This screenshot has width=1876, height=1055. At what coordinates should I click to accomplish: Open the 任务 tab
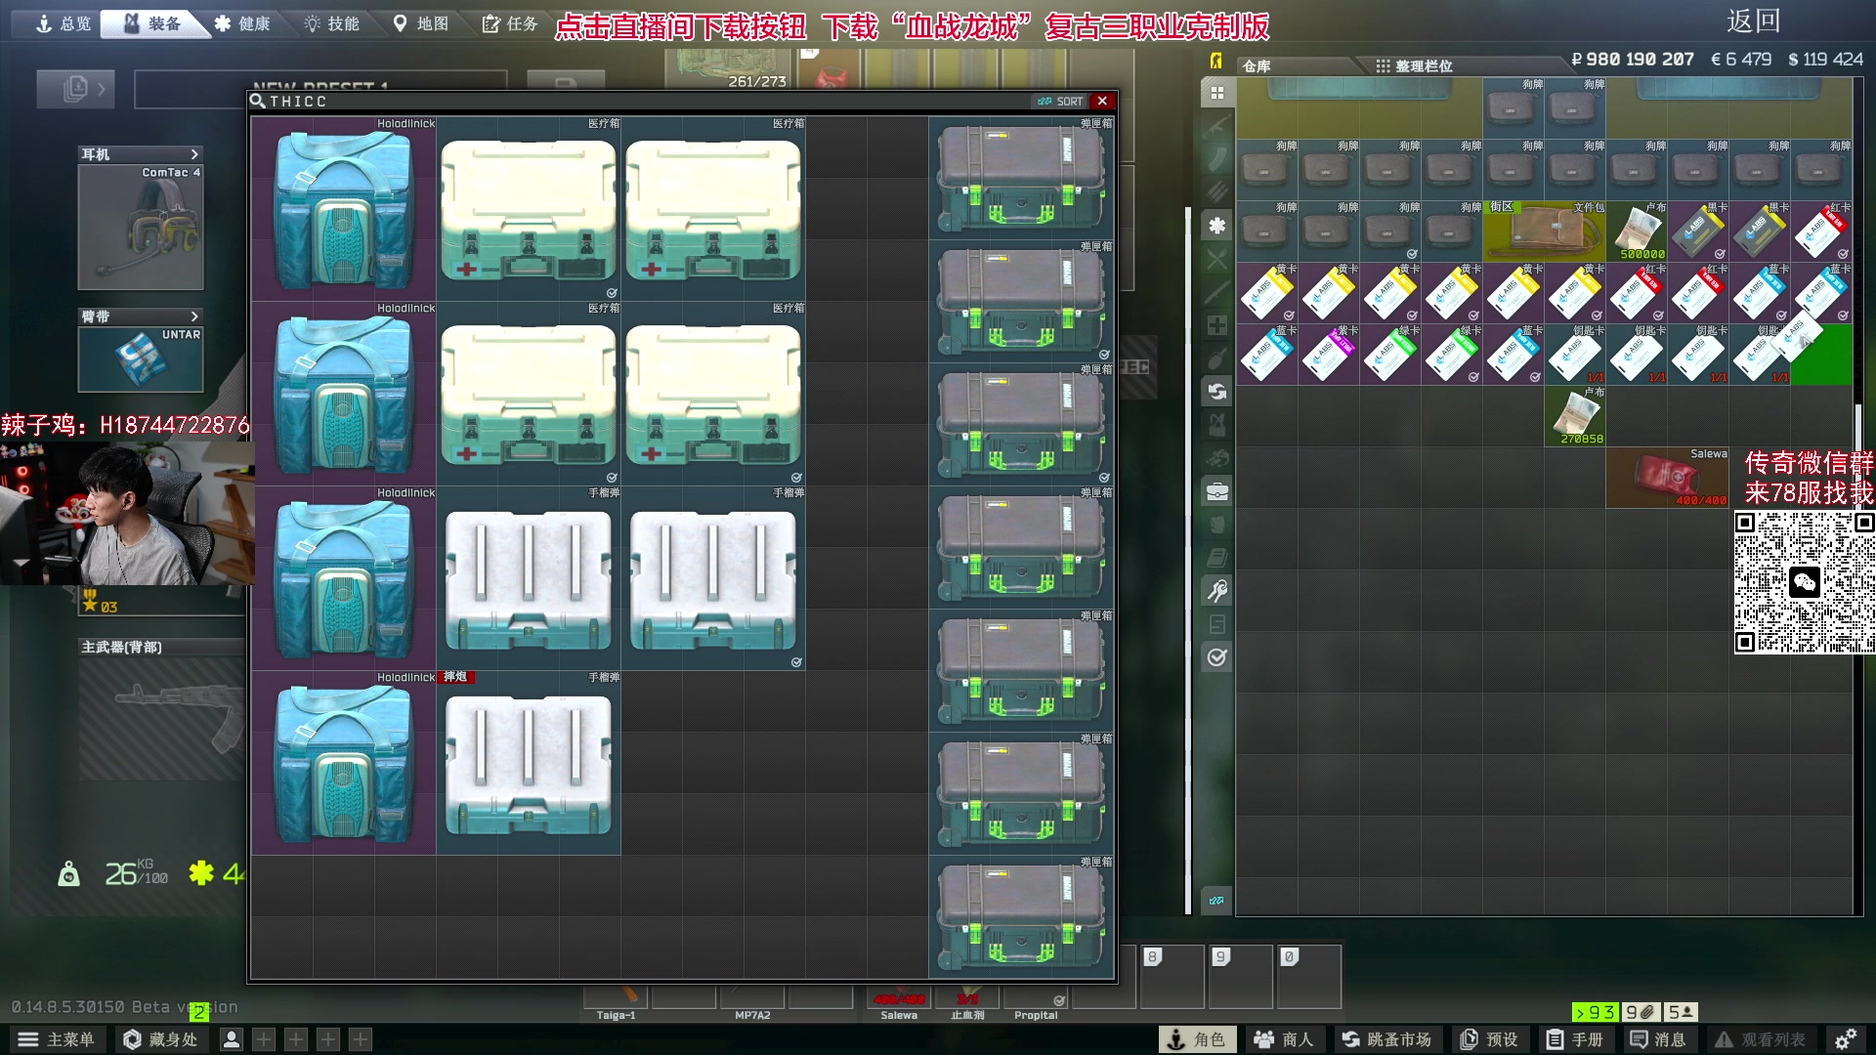point(510,23)
